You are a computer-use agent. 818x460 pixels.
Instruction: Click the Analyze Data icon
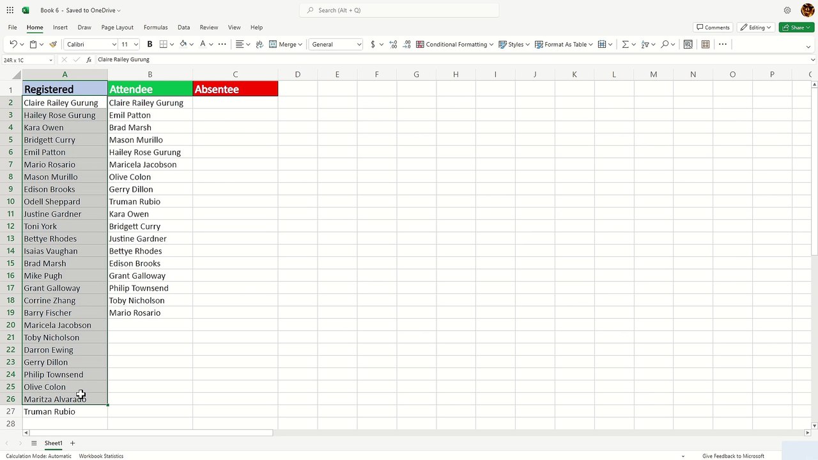point(688,44)
